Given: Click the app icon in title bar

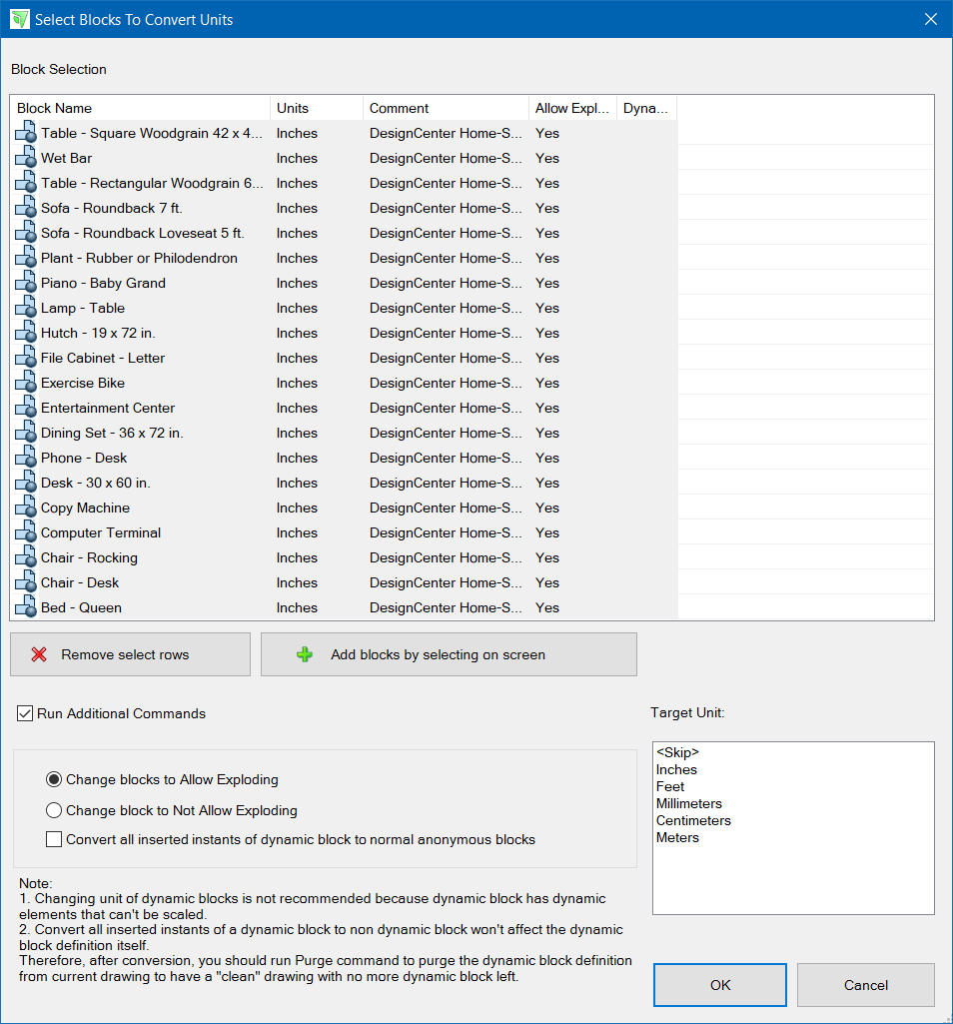Looking at the screenshot, I should coord(19,19).
